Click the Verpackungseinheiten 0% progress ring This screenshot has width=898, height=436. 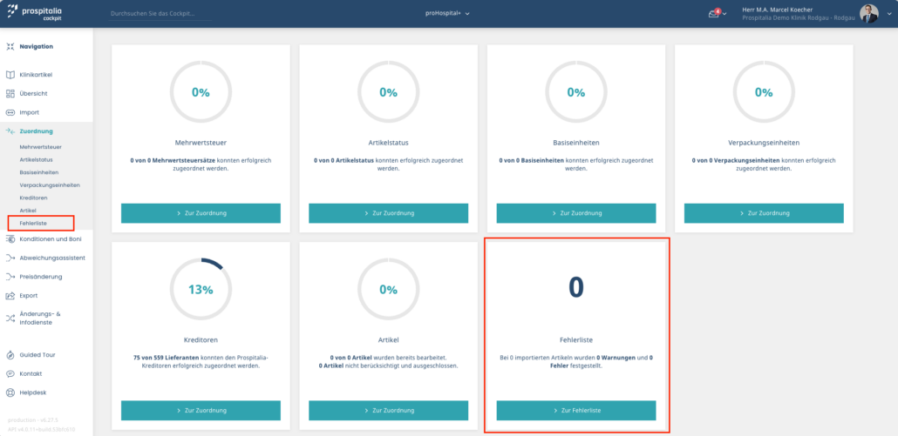pyautogui.click(x=764, y=92)
